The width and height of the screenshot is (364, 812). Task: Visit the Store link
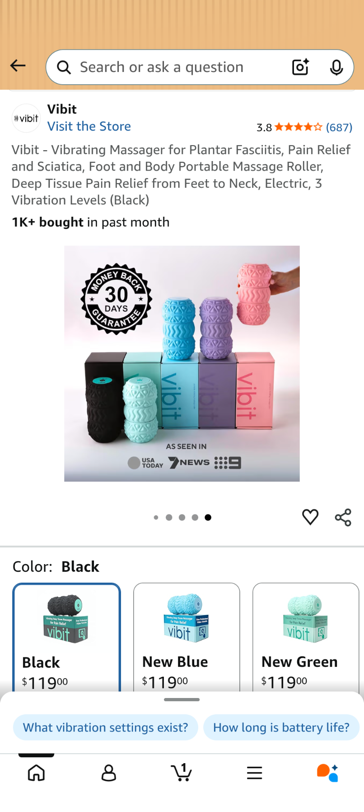[89, 126]
